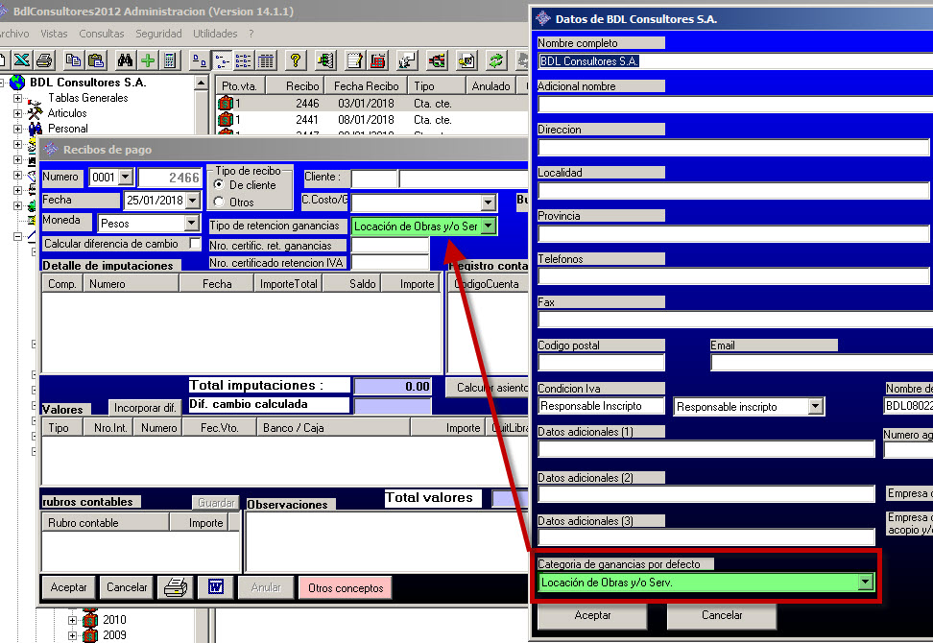Expand the 'Tablas Generales' tree node
Viewport: 933px width, 643px height.
pos(17,98)
